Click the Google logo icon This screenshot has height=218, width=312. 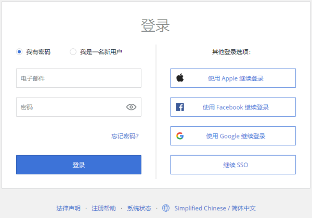180,136
